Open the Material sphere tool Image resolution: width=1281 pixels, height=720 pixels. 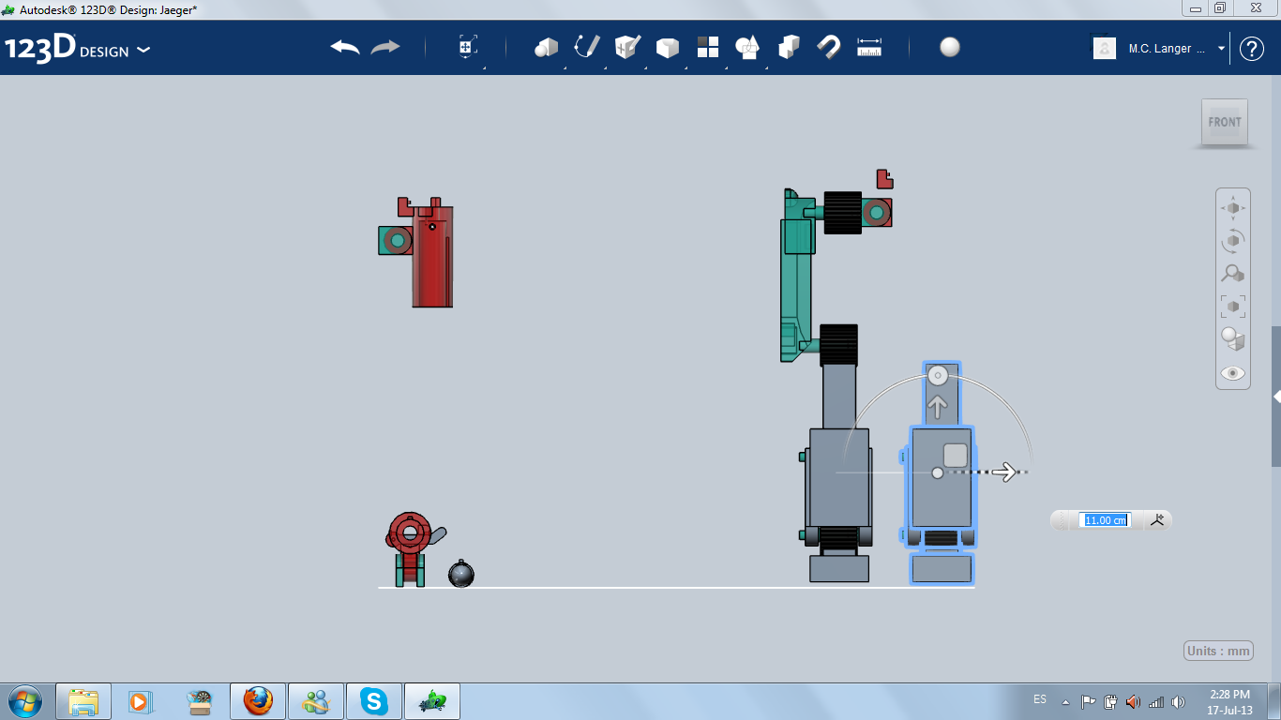click(x=950, y=48)
